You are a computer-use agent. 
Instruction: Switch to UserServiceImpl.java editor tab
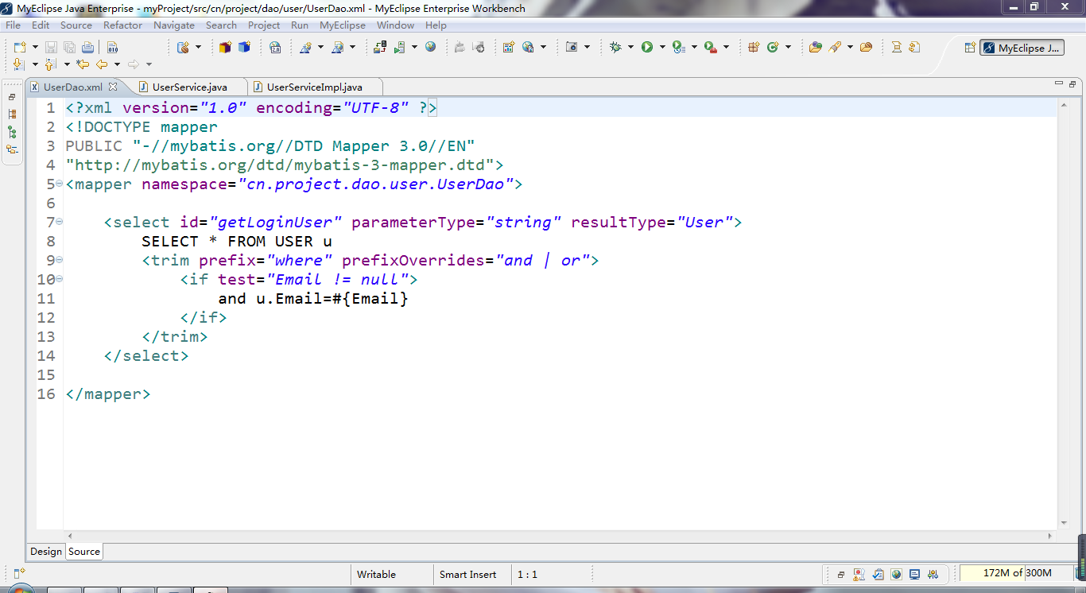314,87
